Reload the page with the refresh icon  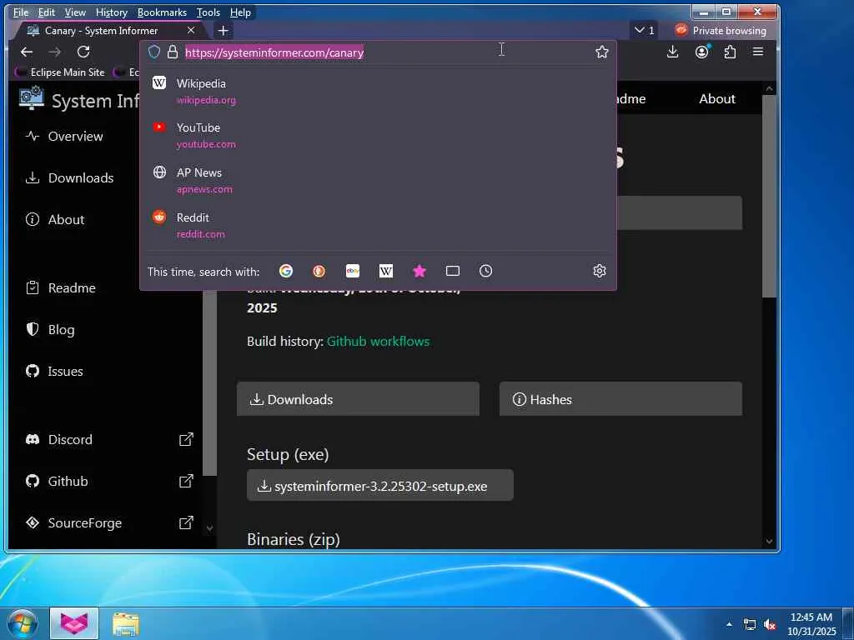click(x=83, y=52)
